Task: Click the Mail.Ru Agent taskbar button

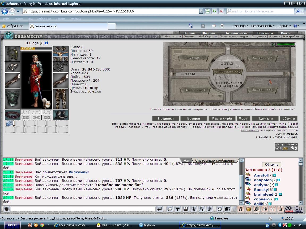Action: click(x=114, y=225)
